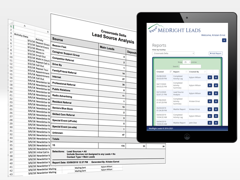The width and height of the screenshot is (240, 180).
Task: Click the MedRight Leads logo
Action: tap(174, 28)
